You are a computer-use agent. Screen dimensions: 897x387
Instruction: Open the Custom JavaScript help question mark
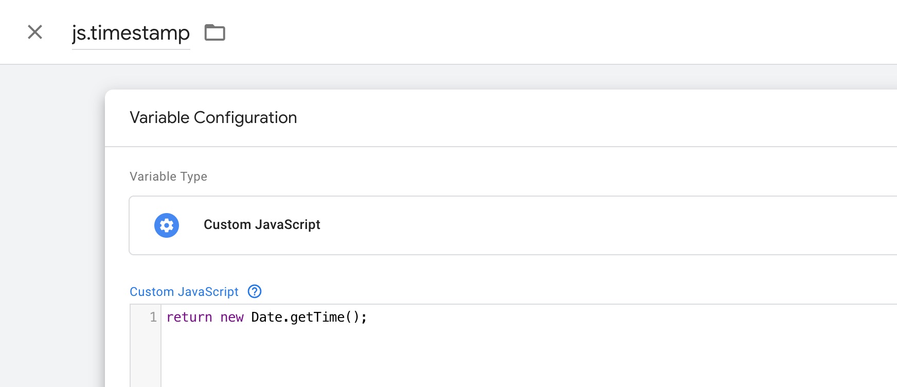(x=255, y=291)
